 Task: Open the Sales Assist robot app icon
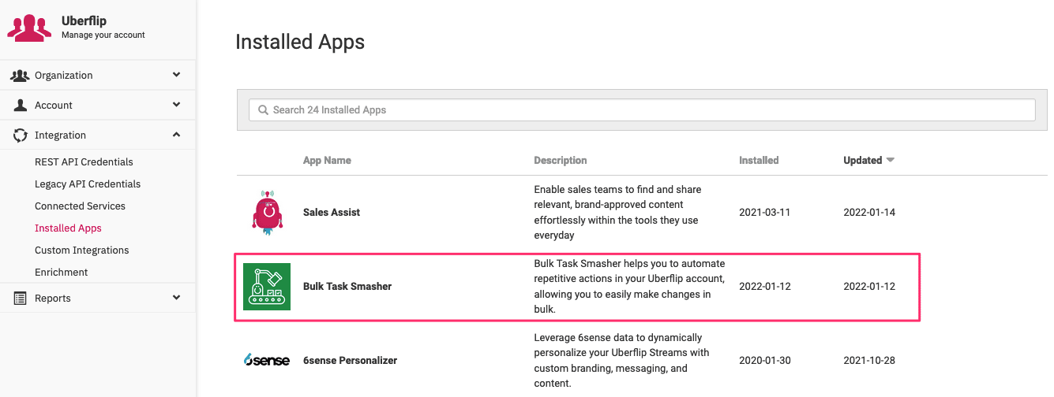coord(267,213)
